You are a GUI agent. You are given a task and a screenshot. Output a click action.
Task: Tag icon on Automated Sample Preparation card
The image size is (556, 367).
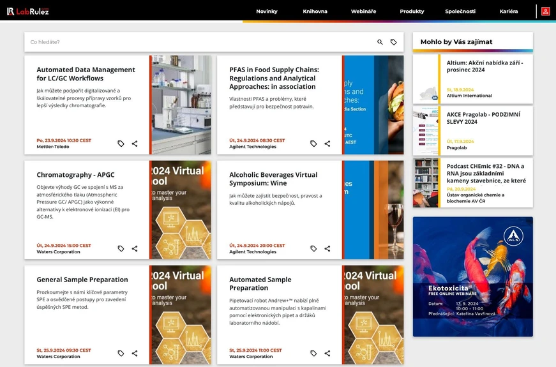[x=313, y=353]
